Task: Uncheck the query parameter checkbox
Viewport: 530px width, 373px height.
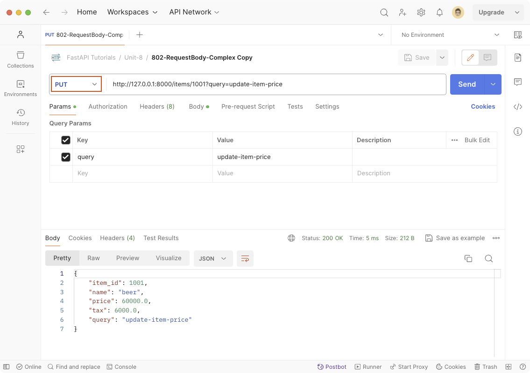Action: click(x=66, y=157)
